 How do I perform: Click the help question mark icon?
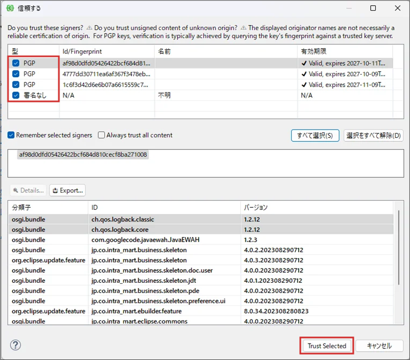tap(15, 345)
